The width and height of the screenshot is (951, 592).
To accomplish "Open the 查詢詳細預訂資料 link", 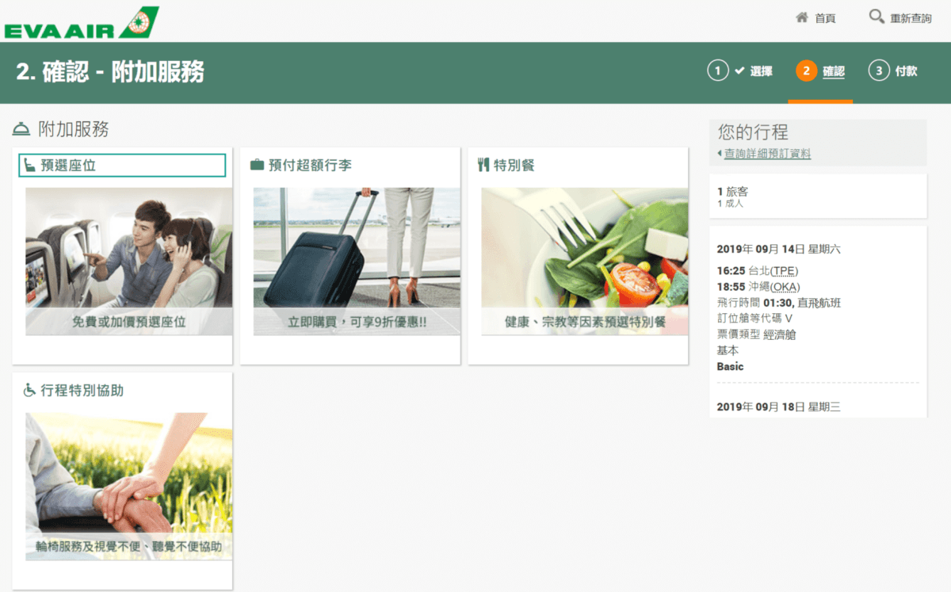I will pyautogui.click(x=767, y=154).
